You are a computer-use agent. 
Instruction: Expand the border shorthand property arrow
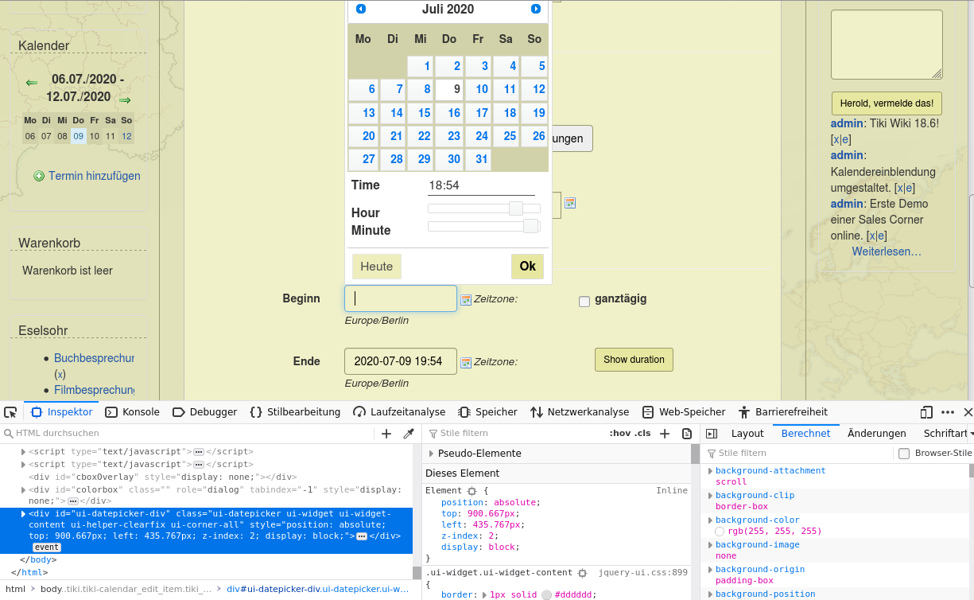pyautogui.click(x=484, y=595)
